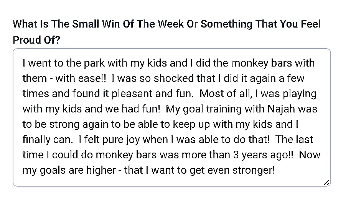Click the words 'finally can.'
Screen dimensions: 356x205
coord(48,140)
